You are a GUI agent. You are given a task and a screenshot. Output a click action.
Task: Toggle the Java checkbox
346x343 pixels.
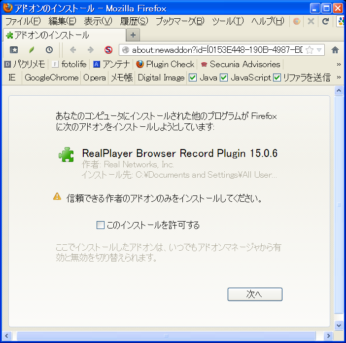(x=193, y=77)
